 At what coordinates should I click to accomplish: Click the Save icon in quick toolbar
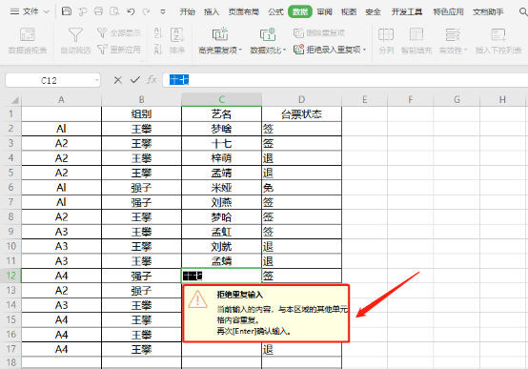click(67, 11)
